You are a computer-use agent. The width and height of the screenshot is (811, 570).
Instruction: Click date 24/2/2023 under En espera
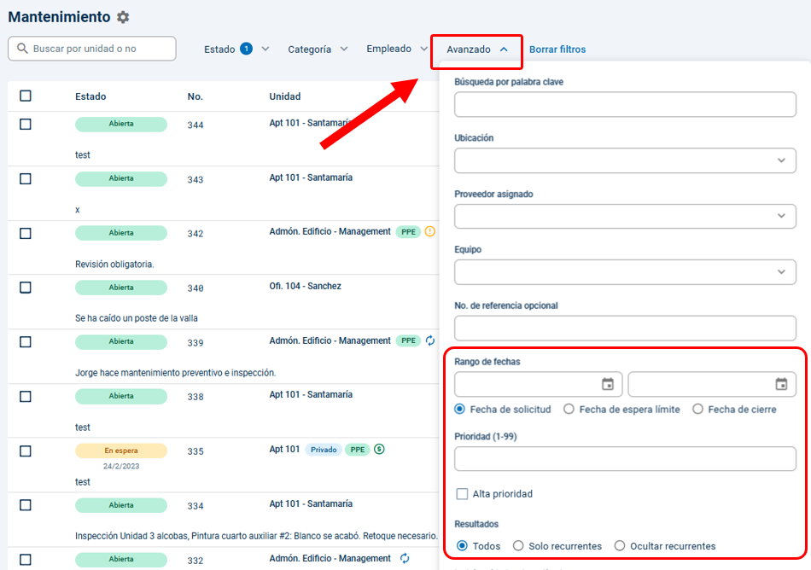[121, 466]
